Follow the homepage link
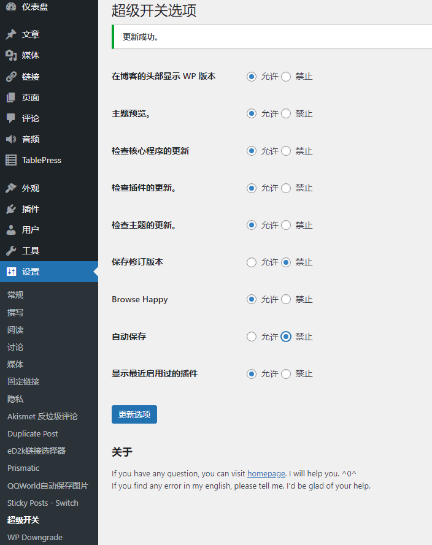This screenshot has height=545, width=432. 266,474
